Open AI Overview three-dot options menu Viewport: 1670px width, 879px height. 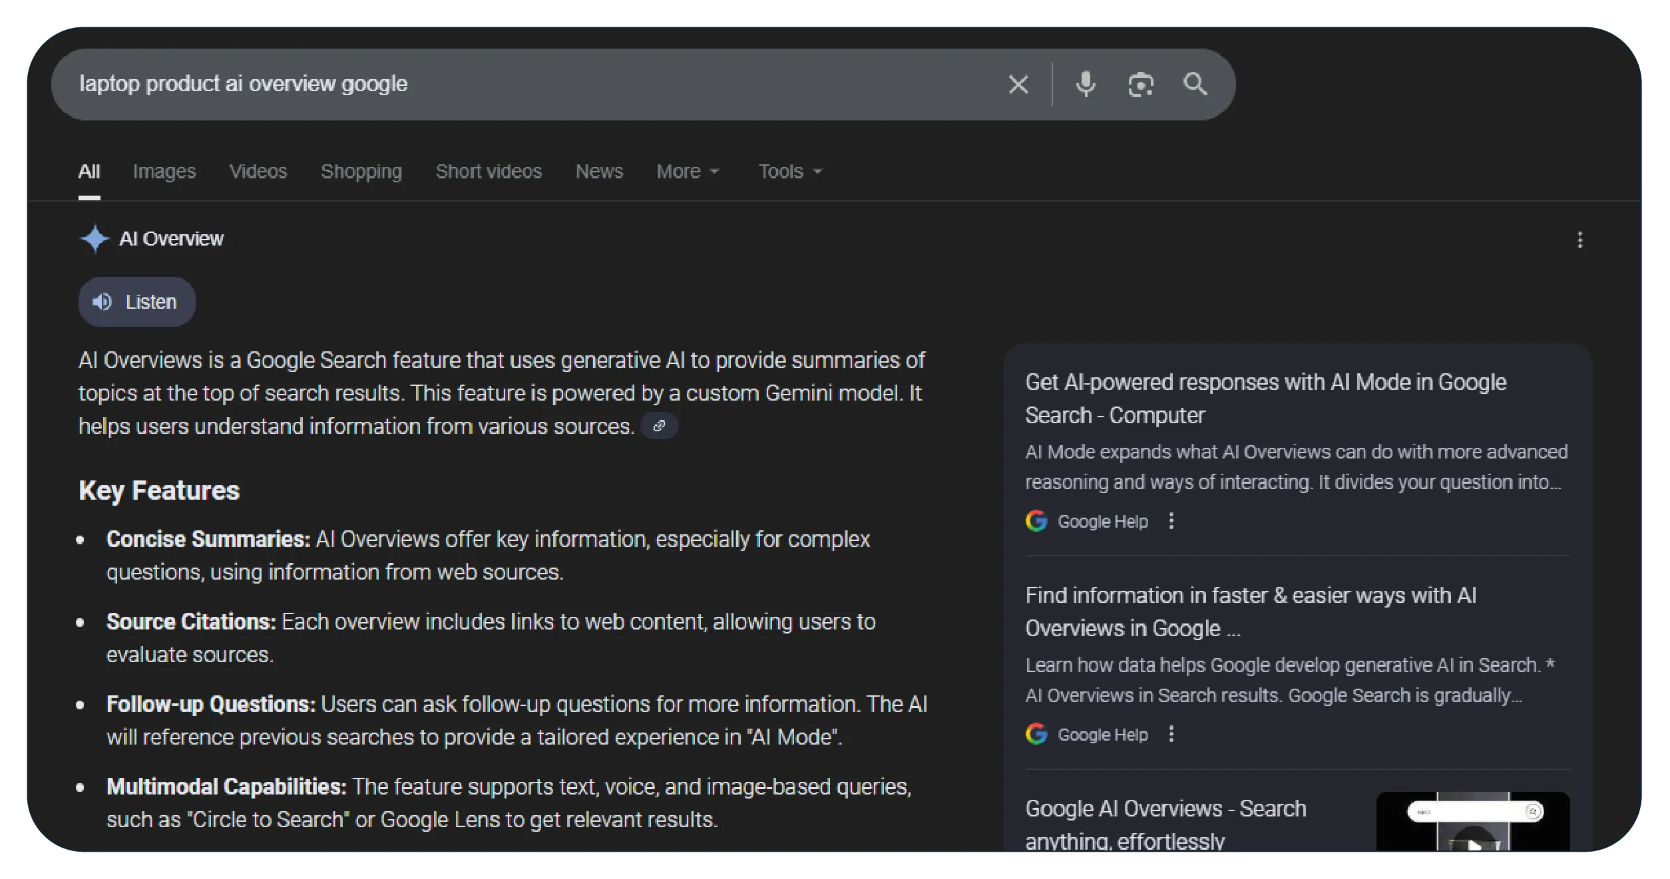(x=1579, y=240)
